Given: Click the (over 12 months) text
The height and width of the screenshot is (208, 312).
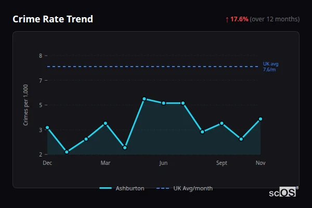Looking at the screenshot, I should click(x=275, y=19).
